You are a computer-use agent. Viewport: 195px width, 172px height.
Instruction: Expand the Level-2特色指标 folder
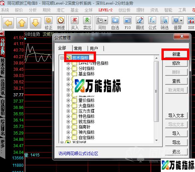pyautogui.click(x=68, y=63)
